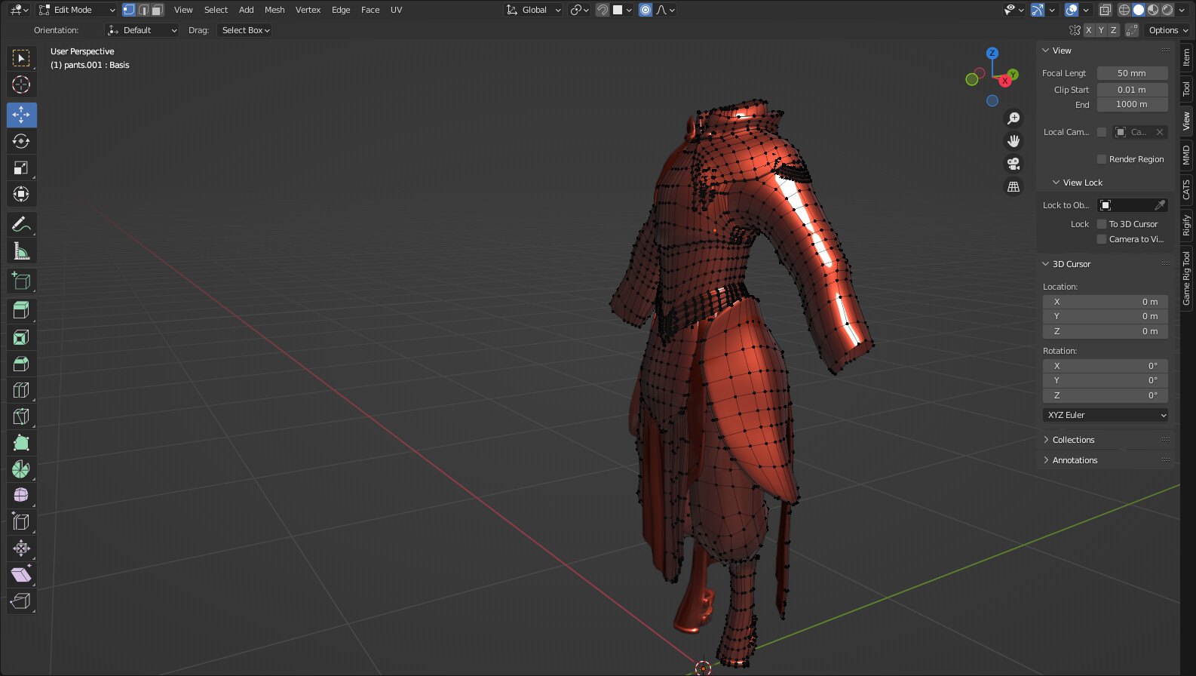This screenshot has height=676, width=1196.
Task: Select the Select Box tool
Action: click(x=21, y=58)
